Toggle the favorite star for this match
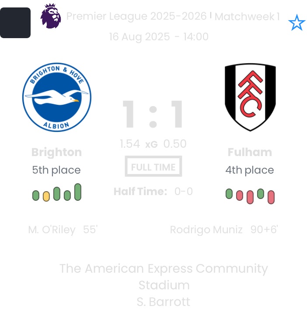Viewport: 307px width, 313px height. (x=297, y=23)
